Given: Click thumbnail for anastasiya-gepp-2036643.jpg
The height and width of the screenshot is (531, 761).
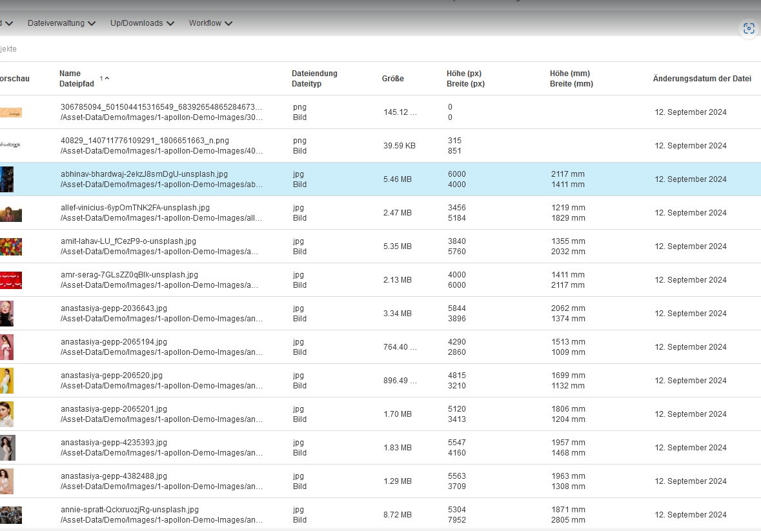Looking at the screenshot, I should [x=7, y=314].
